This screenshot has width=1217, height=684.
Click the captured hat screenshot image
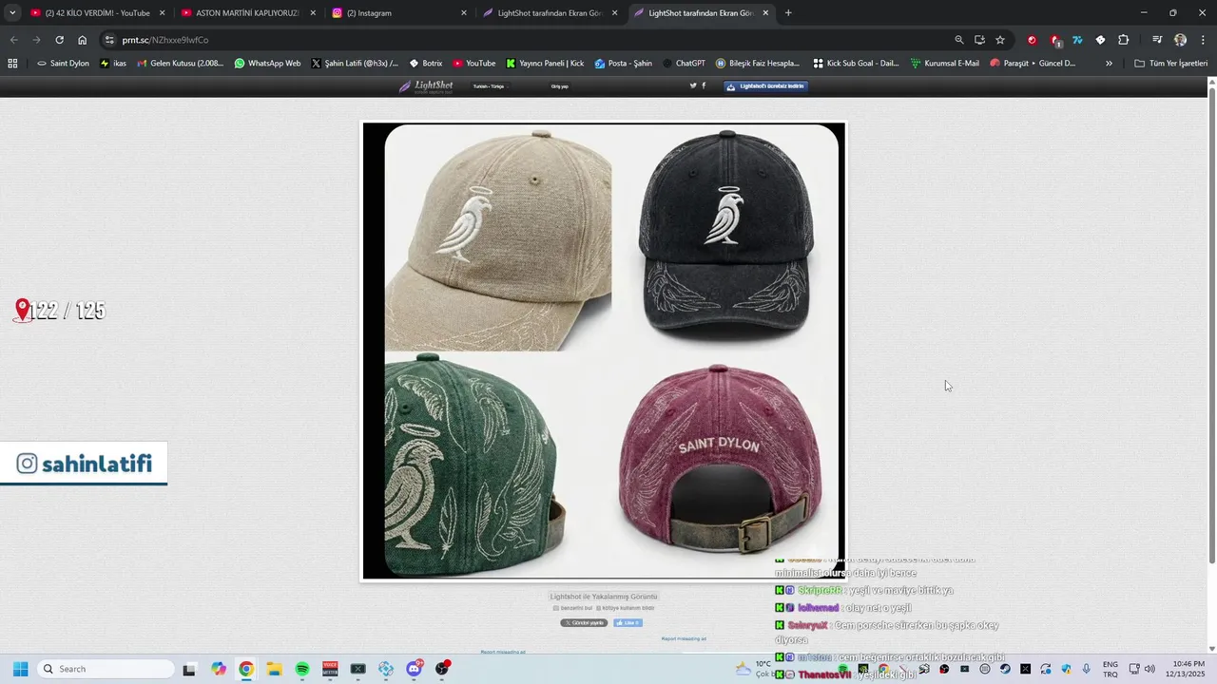pos(604,351)
